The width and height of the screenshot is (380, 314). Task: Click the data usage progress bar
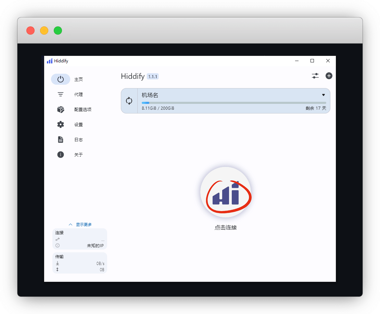(234, 103)
